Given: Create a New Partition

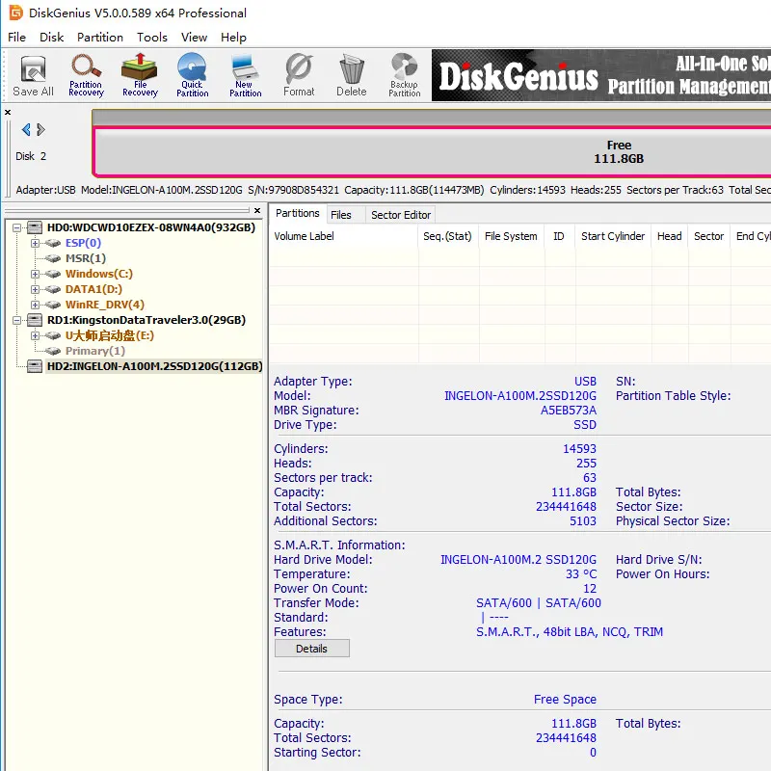Looking at the screenshot, I should pyautogui.click(x=246, y=75).
